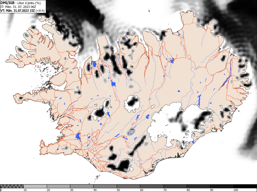Click the title "DMI/IGB : Líkur á þoku (%)"

coord(21,3)
